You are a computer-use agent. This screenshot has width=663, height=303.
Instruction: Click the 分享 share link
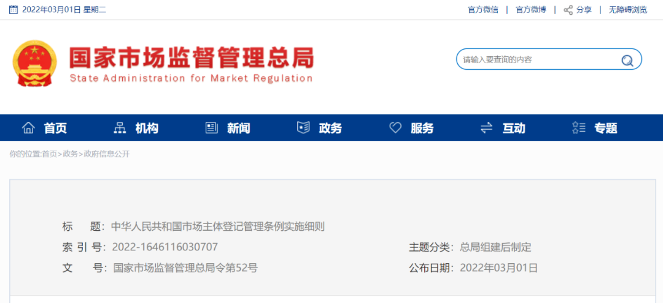pos(584,10)
